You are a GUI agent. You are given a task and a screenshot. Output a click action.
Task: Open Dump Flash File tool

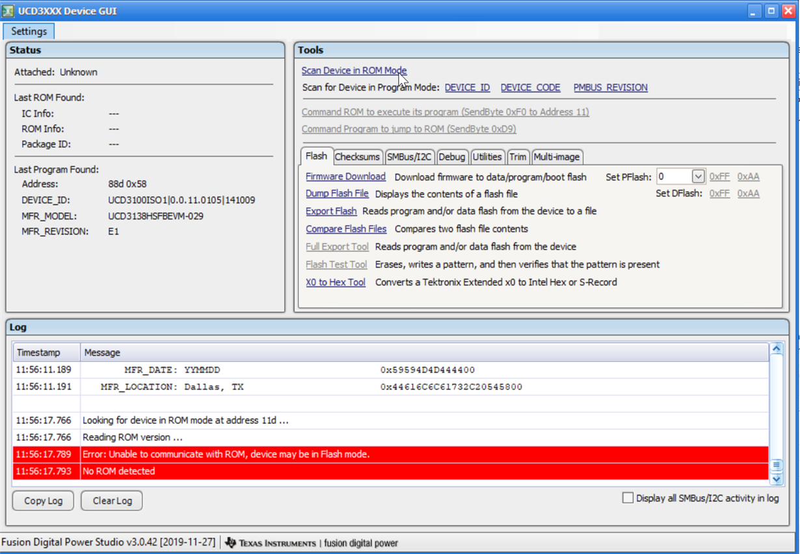pyautogui.click(x=337, y=194)
